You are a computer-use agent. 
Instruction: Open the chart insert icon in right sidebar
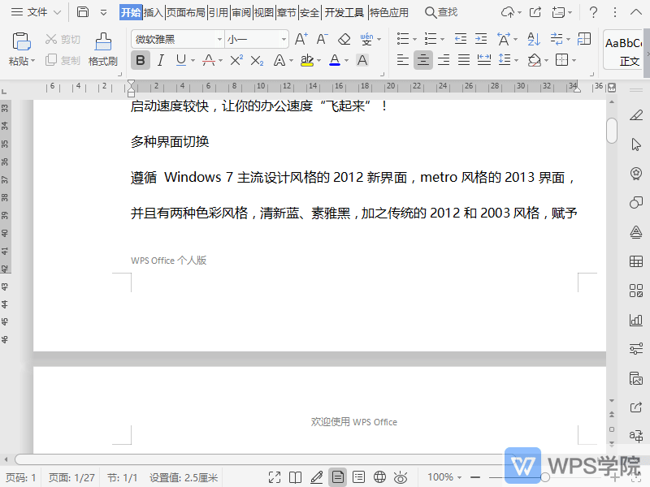[x=636, y=320]
